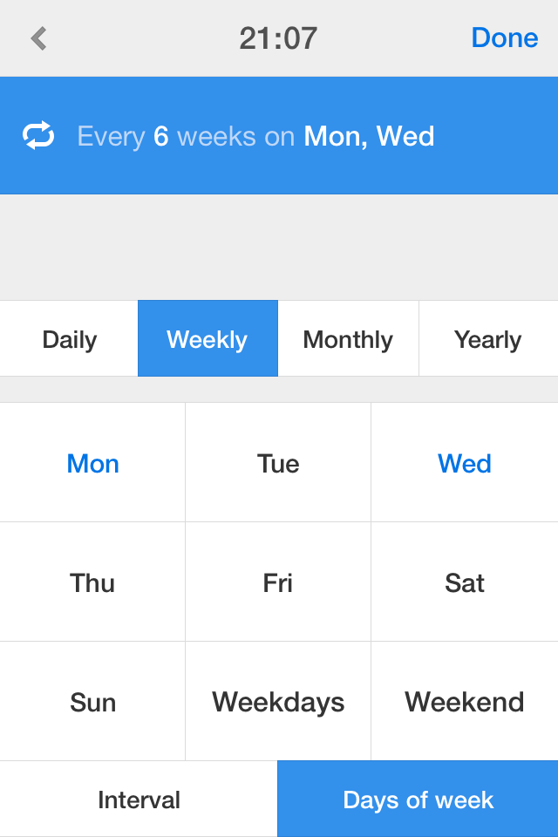Switch to the Monthly recurrence tab

pos(347,339)
